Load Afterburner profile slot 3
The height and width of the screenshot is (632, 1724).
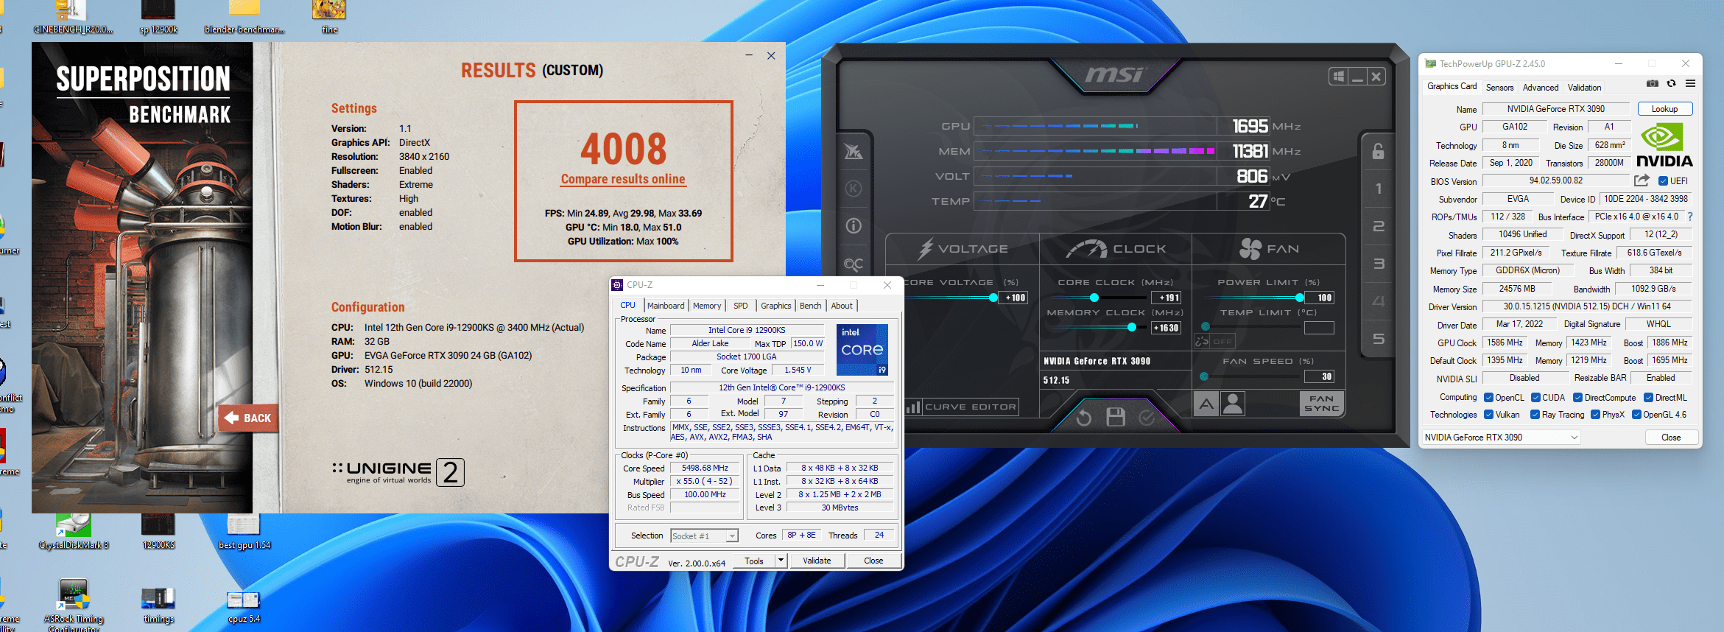pyautogui.click(x=1379, y=264)
